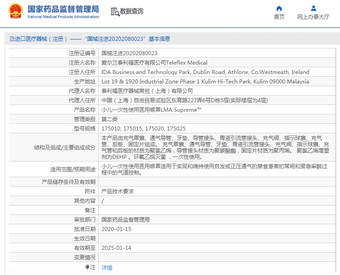
Task: Click the 国家药品监督管理局 site title
Action: (x=63, y=9)
